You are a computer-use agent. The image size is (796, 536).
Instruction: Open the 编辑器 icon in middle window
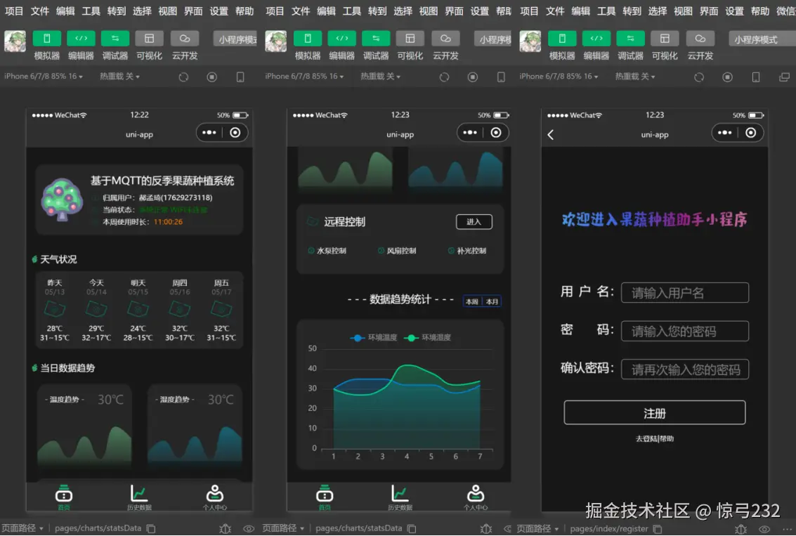point(341,39)
